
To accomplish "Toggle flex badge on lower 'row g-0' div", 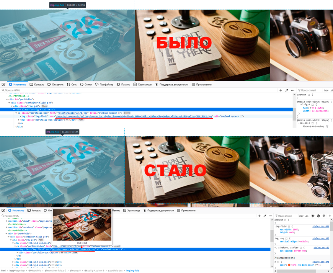I will [x=41, y=240].
